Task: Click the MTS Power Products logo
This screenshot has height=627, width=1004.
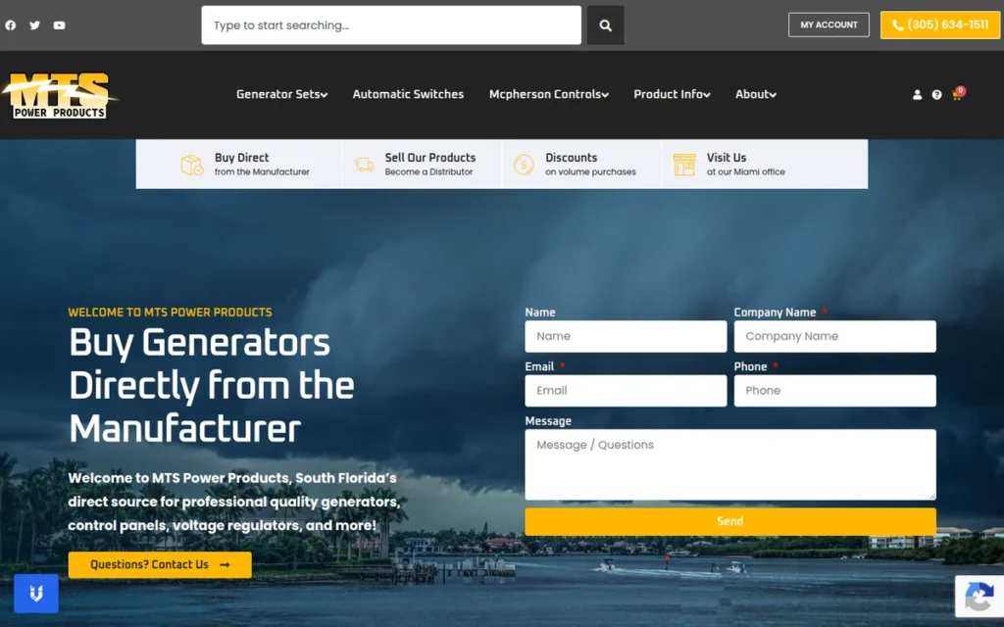Action: (60, 95)
